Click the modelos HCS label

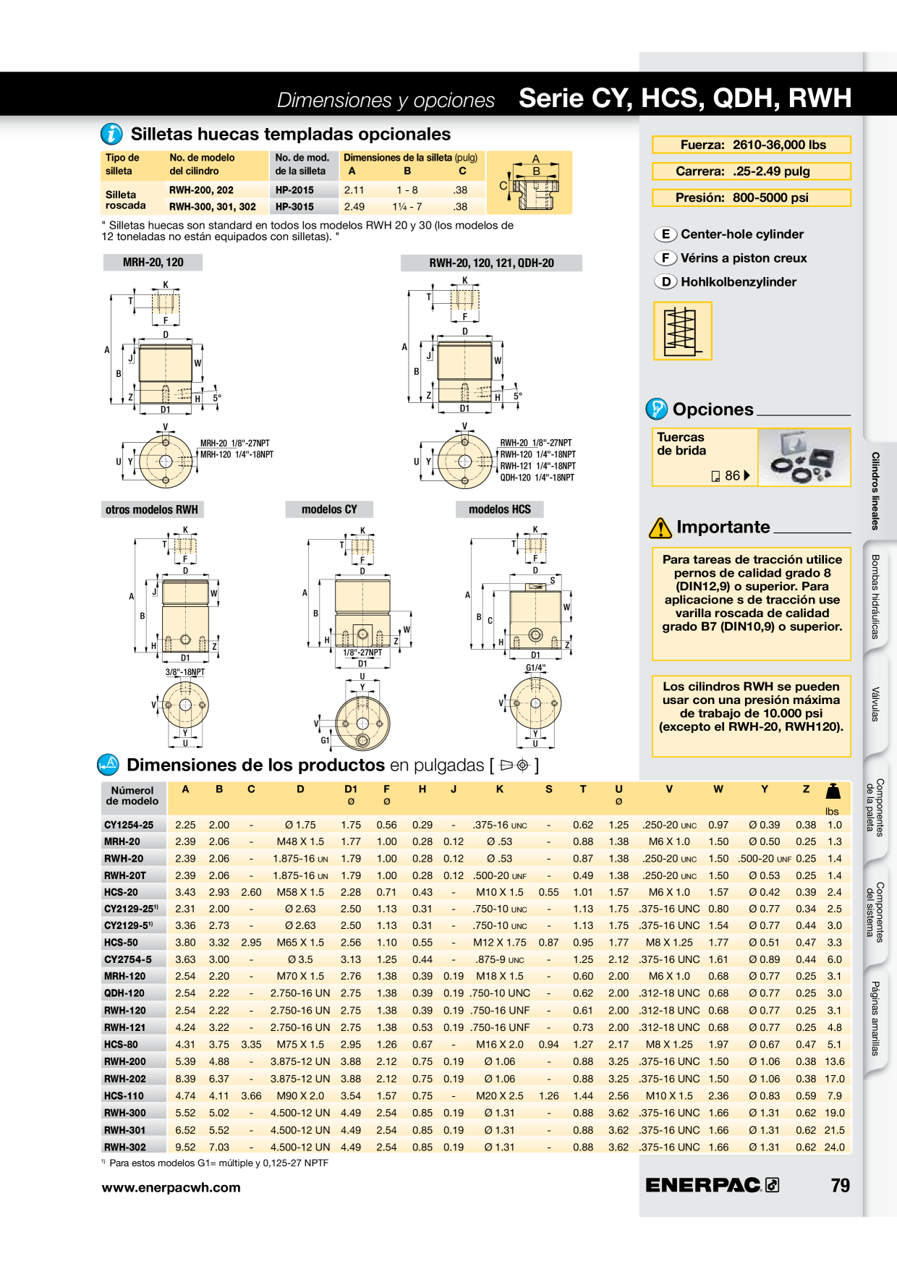click(x=499, y=509)
